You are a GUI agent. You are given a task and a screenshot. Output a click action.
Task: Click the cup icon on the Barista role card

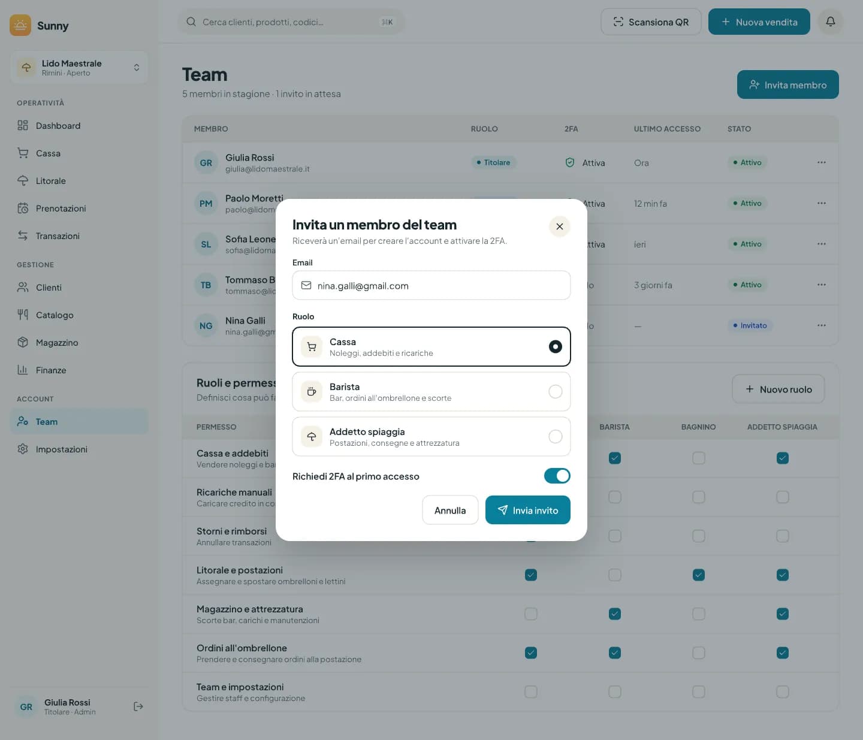(312, 391)
